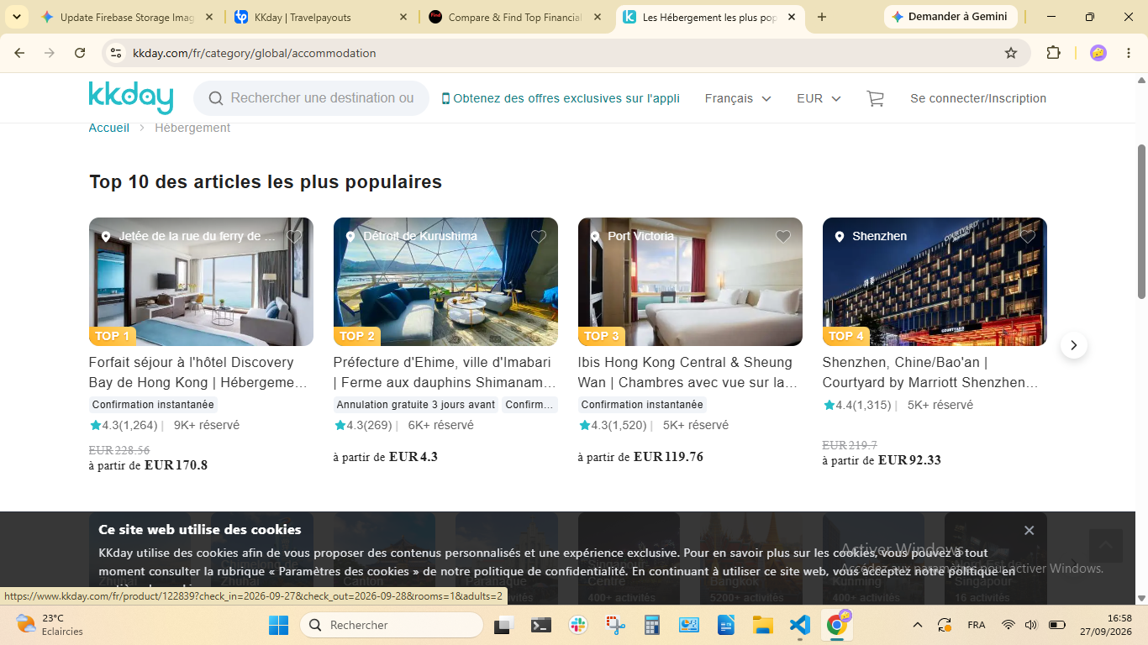Open the Discovery Bay hotel thumbnail
1148x645 pixels.
(201, 281)
